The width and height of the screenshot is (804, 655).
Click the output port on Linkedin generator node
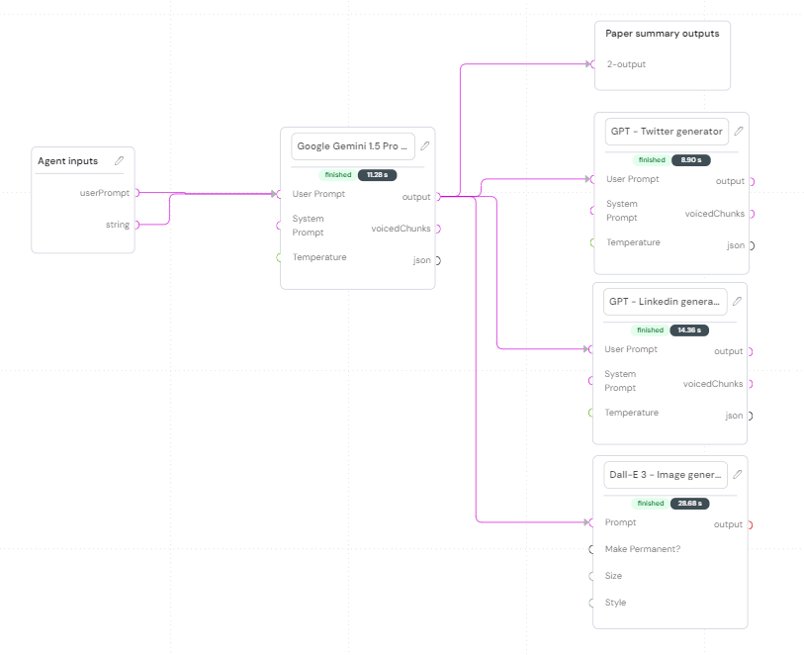click(751, 352)
